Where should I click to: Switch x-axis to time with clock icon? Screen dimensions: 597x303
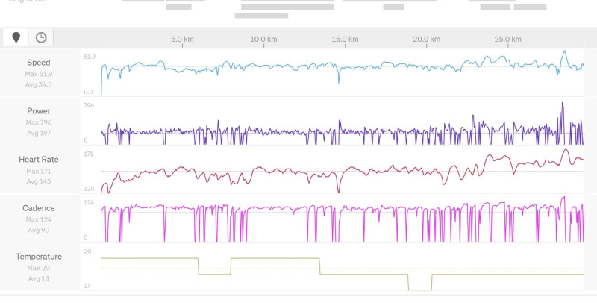click(x=41, y=37)
